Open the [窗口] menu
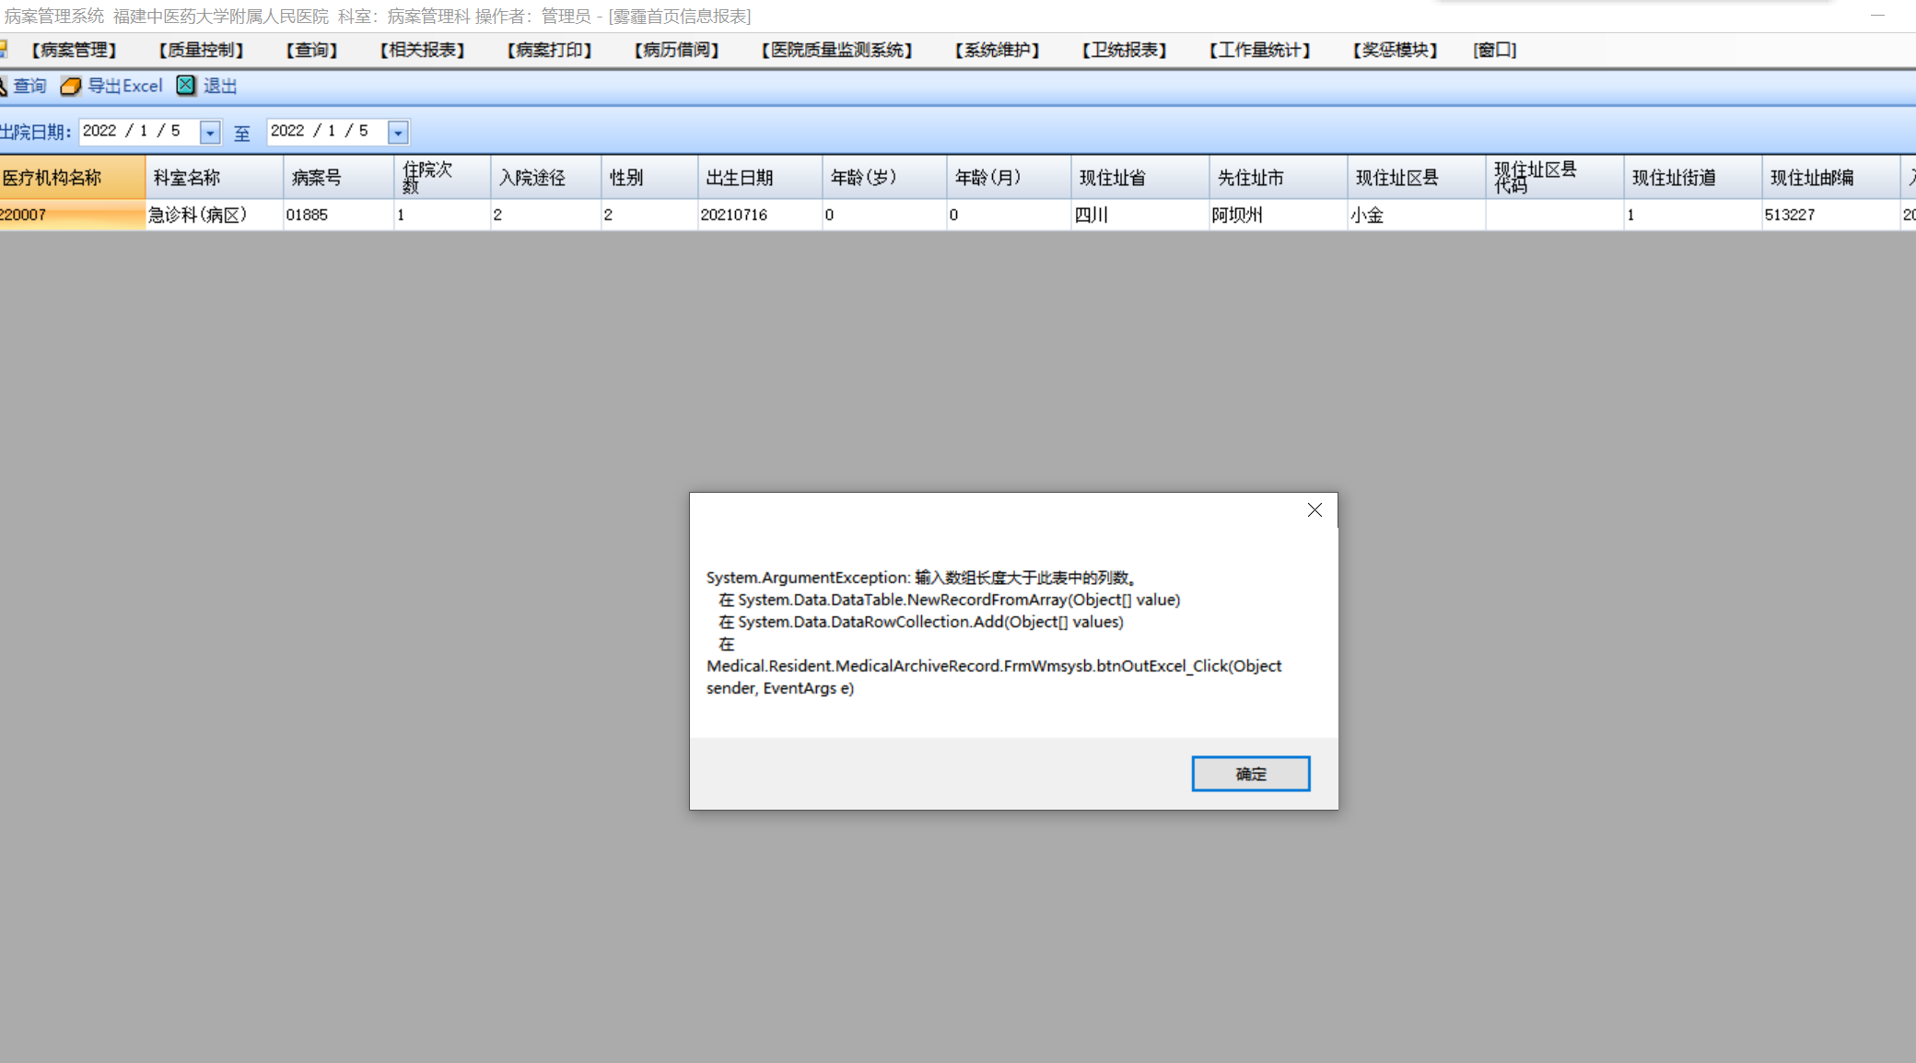This screenshot has height=1063, width=1916. pos(1494,51)
